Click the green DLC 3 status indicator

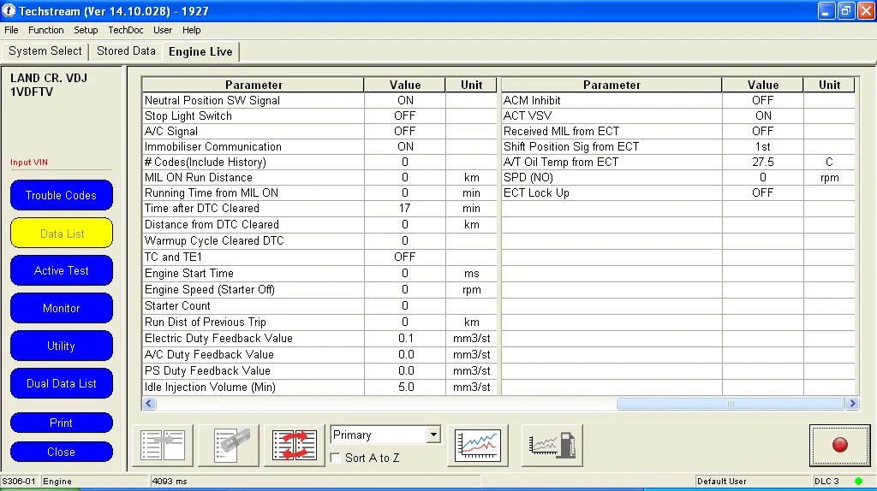click(x=858, y=481)
